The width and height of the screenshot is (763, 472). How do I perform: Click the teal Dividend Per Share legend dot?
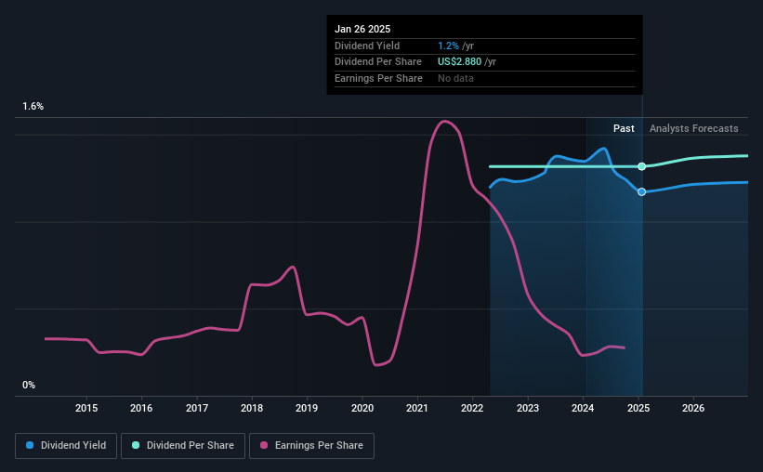coord(136,445)
